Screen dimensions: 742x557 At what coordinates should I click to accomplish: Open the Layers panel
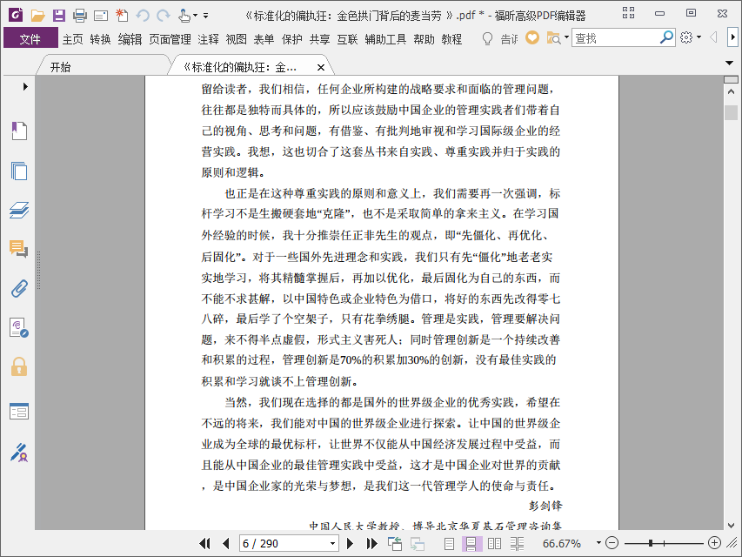click(19, 210)
